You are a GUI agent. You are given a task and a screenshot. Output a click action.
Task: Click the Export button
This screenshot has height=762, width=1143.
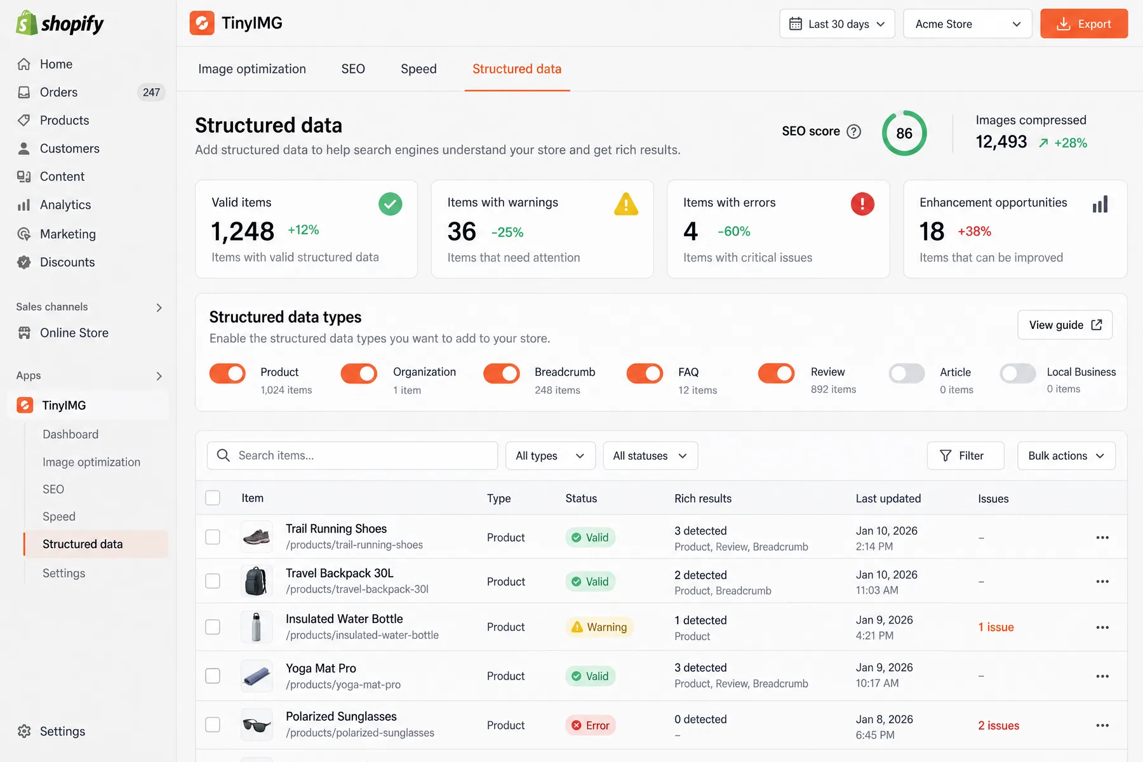tap(1084, 23)
